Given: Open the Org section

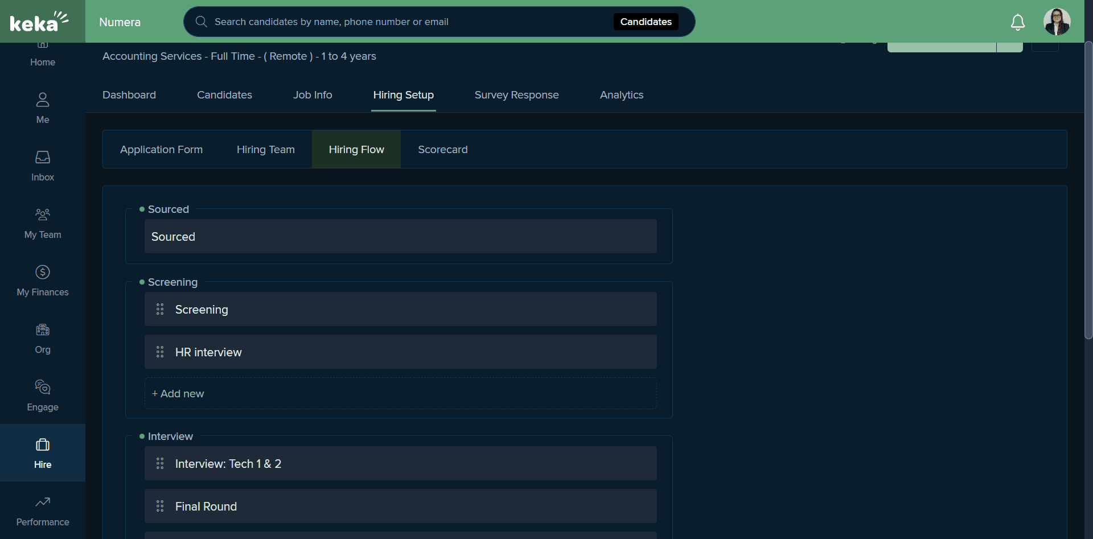Looking at the screenshot, I should [43, 338].
